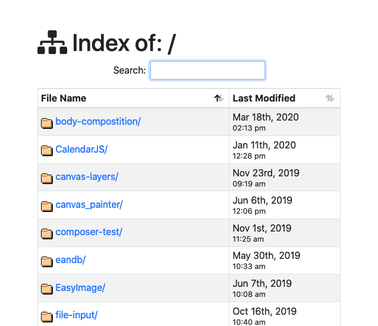
Task: Open the CalendarJS/ folder link
Action: click(x=81, y=149)
